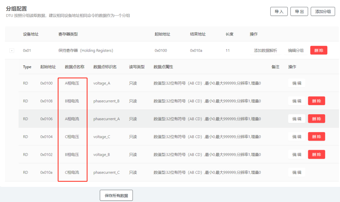Delete the B相电流 data point
The image size is (340, 202).
[x=316, y=101]
